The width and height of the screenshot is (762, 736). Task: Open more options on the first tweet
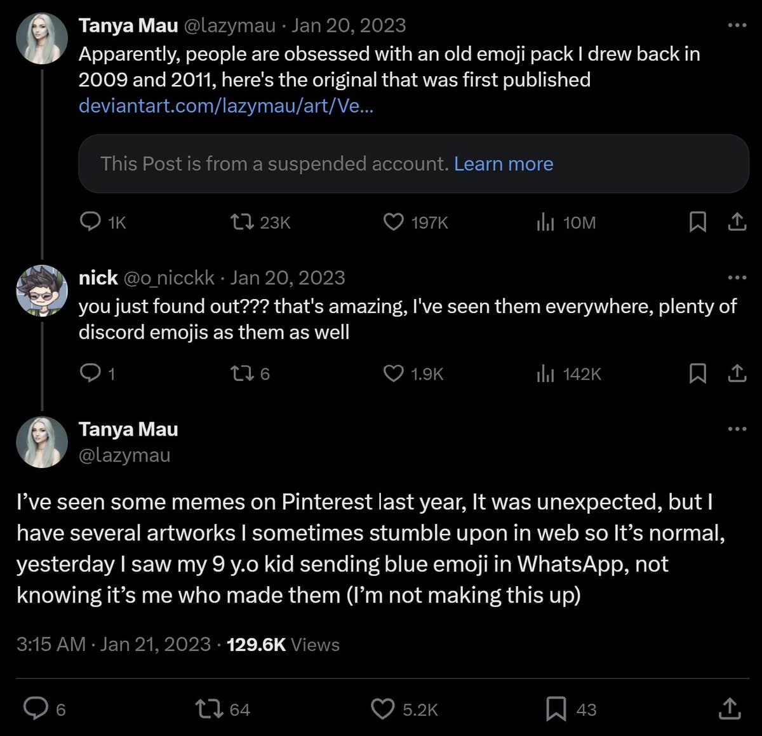pos(737,24)
